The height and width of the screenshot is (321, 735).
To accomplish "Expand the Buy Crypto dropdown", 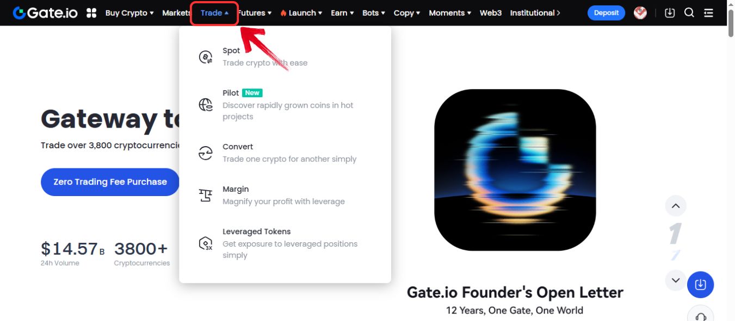I will [x=129, y=13].
